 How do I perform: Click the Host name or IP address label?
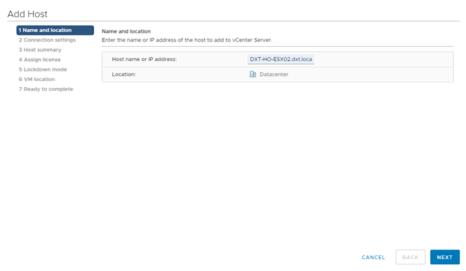click(x=144, y=60)
